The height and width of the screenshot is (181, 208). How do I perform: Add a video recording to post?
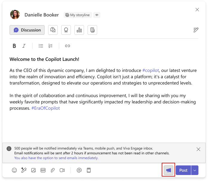pos(62,170)
